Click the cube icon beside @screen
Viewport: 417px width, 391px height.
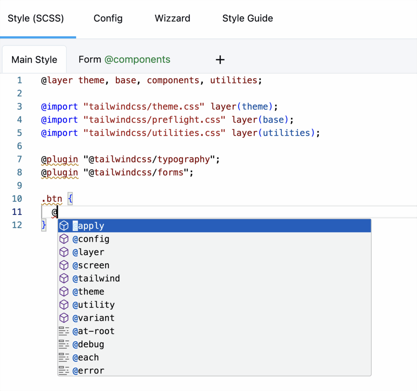click(x=64, y=265)
